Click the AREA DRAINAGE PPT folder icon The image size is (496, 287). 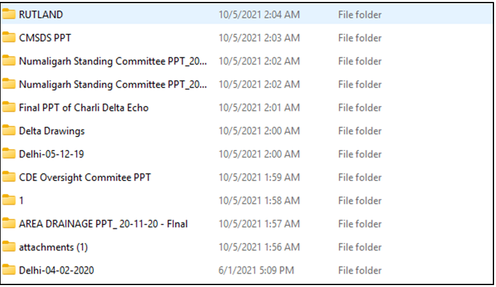tap(9, 223)
